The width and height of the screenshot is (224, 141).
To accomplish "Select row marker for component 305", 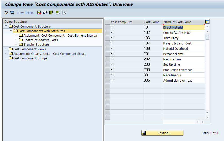I will [x=107, y=80].
